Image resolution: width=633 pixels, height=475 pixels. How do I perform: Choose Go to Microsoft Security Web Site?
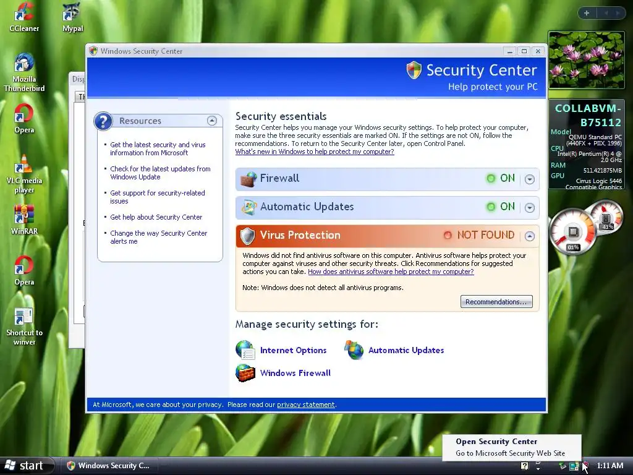click(x=510, y=453)
